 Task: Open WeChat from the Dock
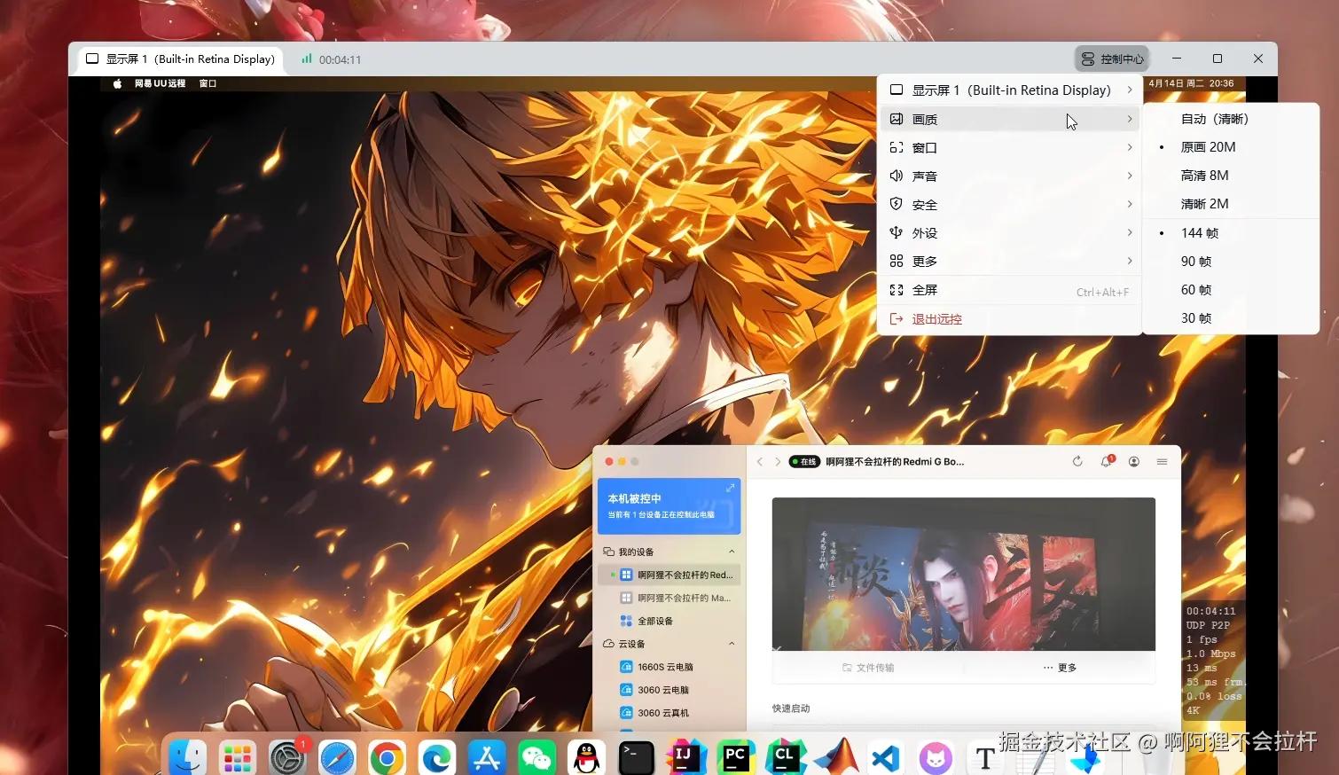pos(536,758)
